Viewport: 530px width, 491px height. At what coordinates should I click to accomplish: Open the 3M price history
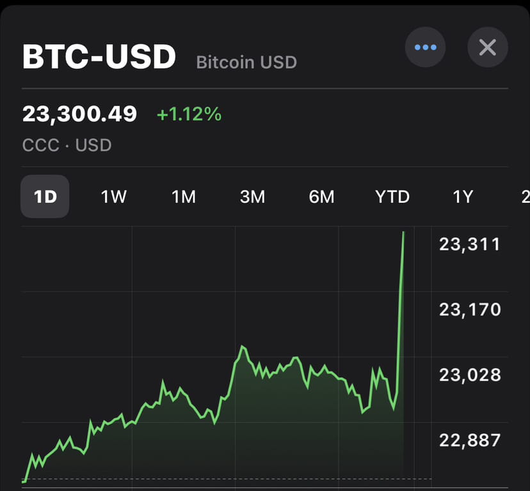(252, 197)
